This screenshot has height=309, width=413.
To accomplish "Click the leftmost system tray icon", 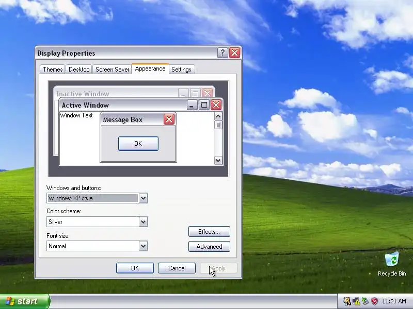I will click(347, 301).
